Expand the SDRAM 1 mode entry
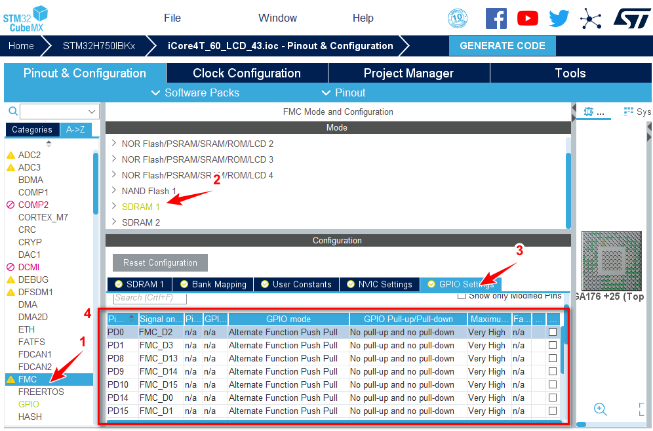This screenshot has height=431, width=653. click(x=114, y=207)
